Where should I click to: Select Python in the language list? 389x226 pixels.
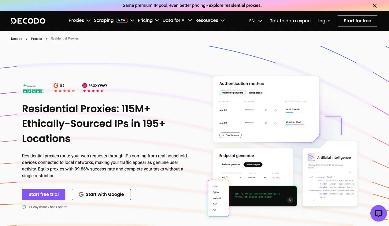(216, 192)
